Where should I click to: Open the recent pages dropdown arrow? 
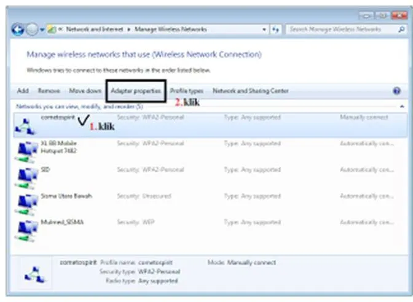click(x=42, y=29)
